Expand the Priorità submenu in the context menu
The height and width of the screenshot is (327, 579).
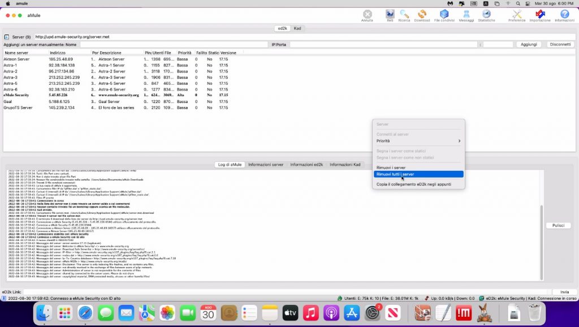tap(418, 141)
